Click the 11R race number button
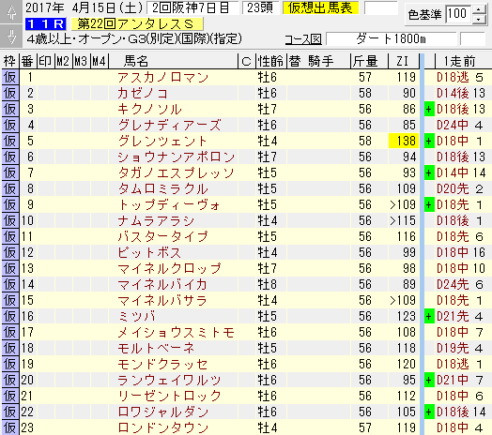Image resolution: width=492 pixels, height=435 pixels. [x=46, y=23]
